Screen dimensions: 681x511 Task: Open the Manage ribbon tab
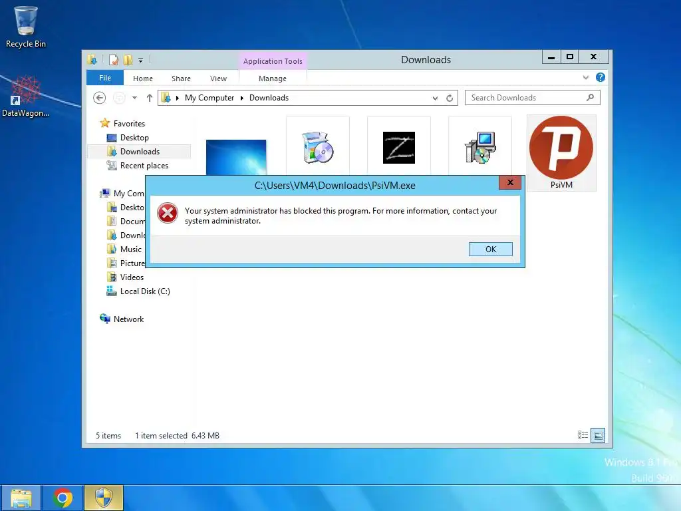(272, 79)
